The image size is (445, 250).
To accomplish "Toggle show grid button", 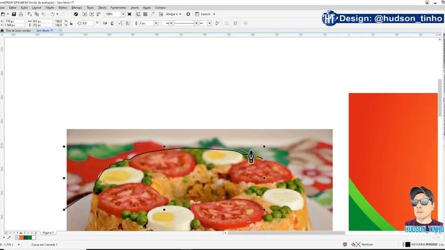I will tap(145, 14).
